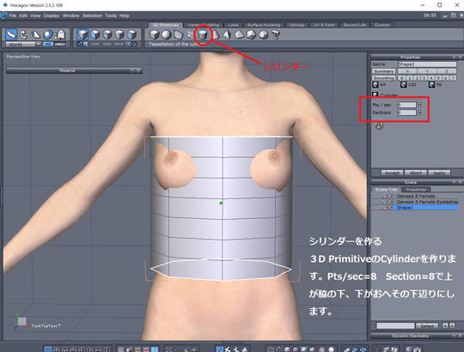
Task: Expand the Dynamic Geometry panel
Action: tap(455, 336)
